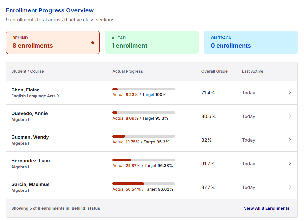Viewport: 304px width, 221px height.
Task: Click Algebra I under Hernandez, Liam
Action: (20, 167)
